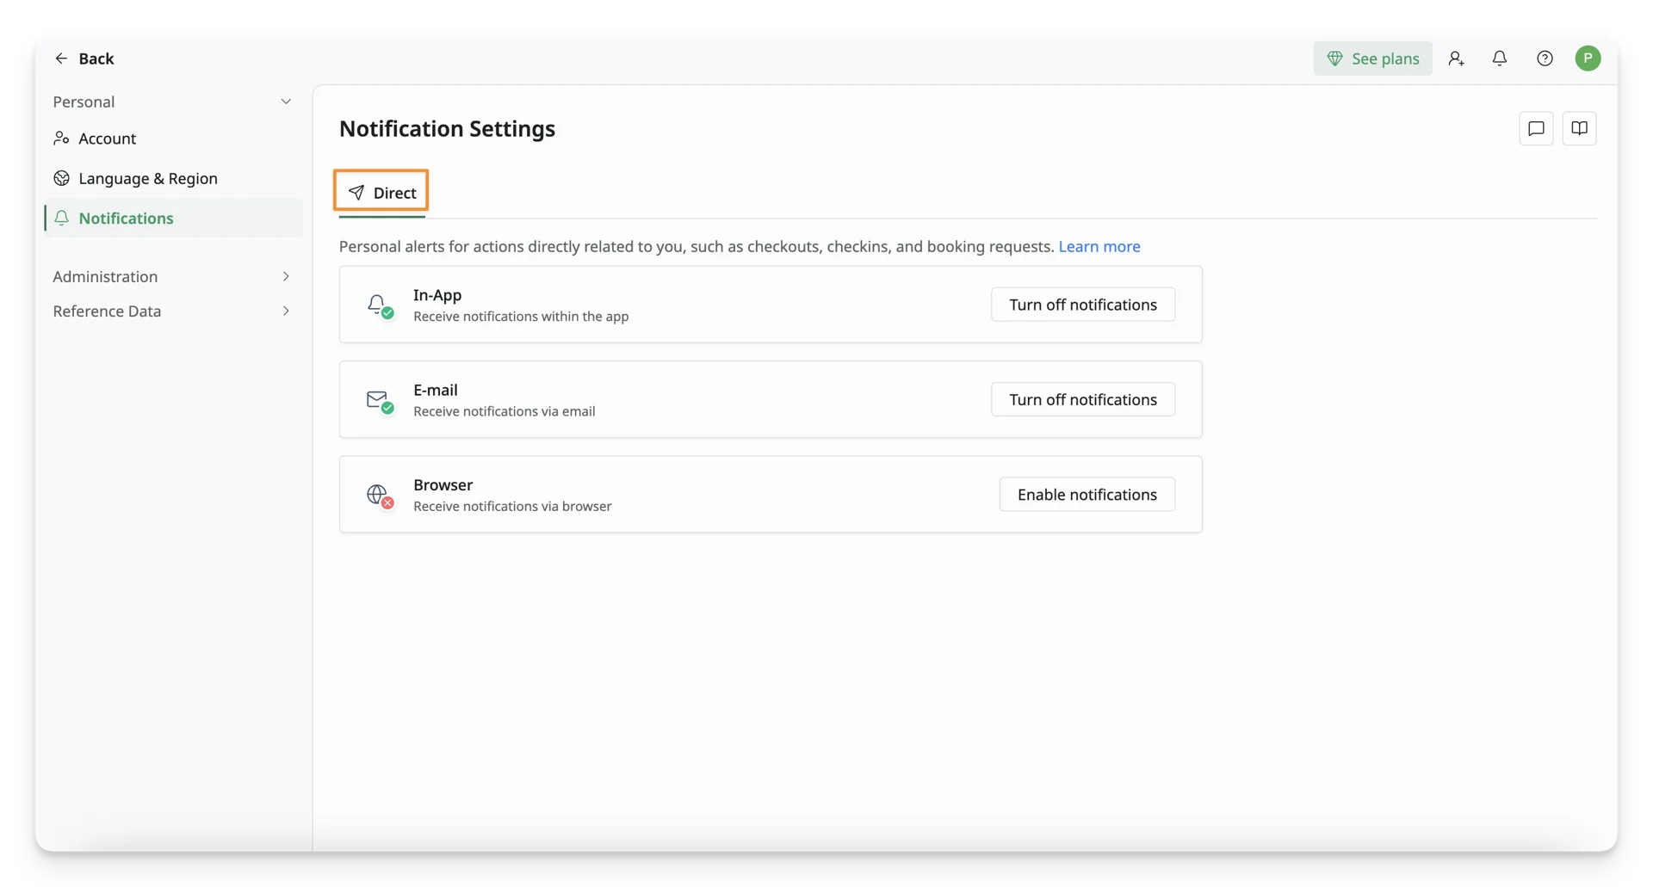The height and width of the screenshot is (887, 1653).
Task: Click 'Receive notifications via browser' text
Action: [x=512, y=507]
